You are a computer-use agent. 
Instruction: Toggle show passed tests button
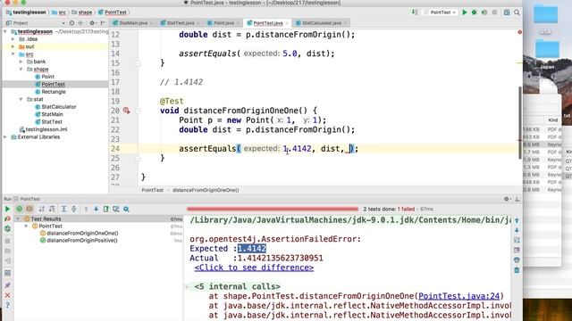pos(20,209)
